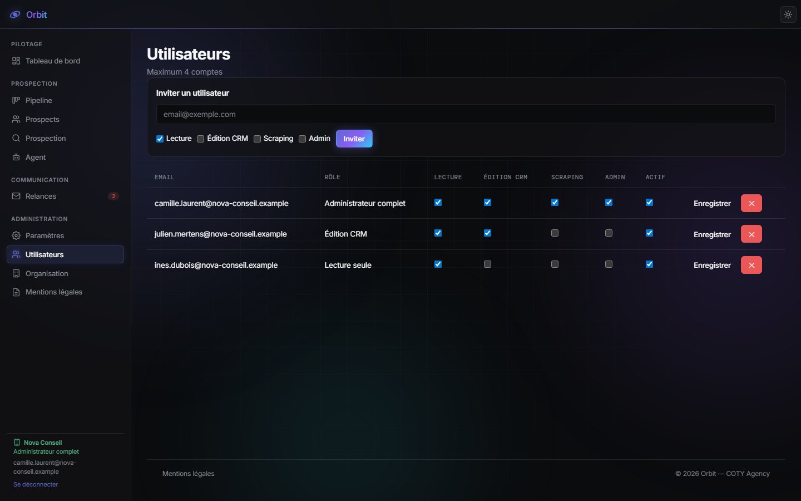Check Édition CRM in the invite form

(201, 139)
